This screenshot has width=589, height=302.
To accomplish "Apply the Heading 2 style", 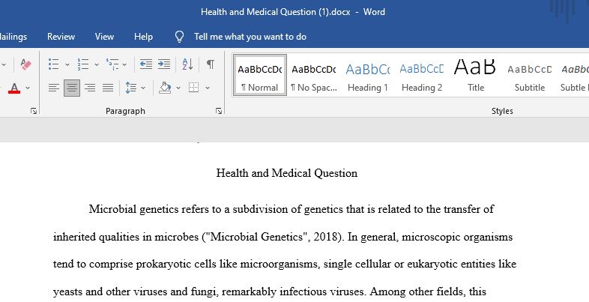I will [422, 76].
